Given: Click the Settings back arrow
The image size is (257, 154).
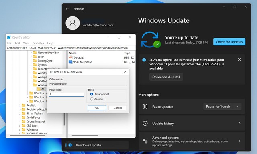Looking at the screenshot, I should pyautogui.click(x=67, y=9).
